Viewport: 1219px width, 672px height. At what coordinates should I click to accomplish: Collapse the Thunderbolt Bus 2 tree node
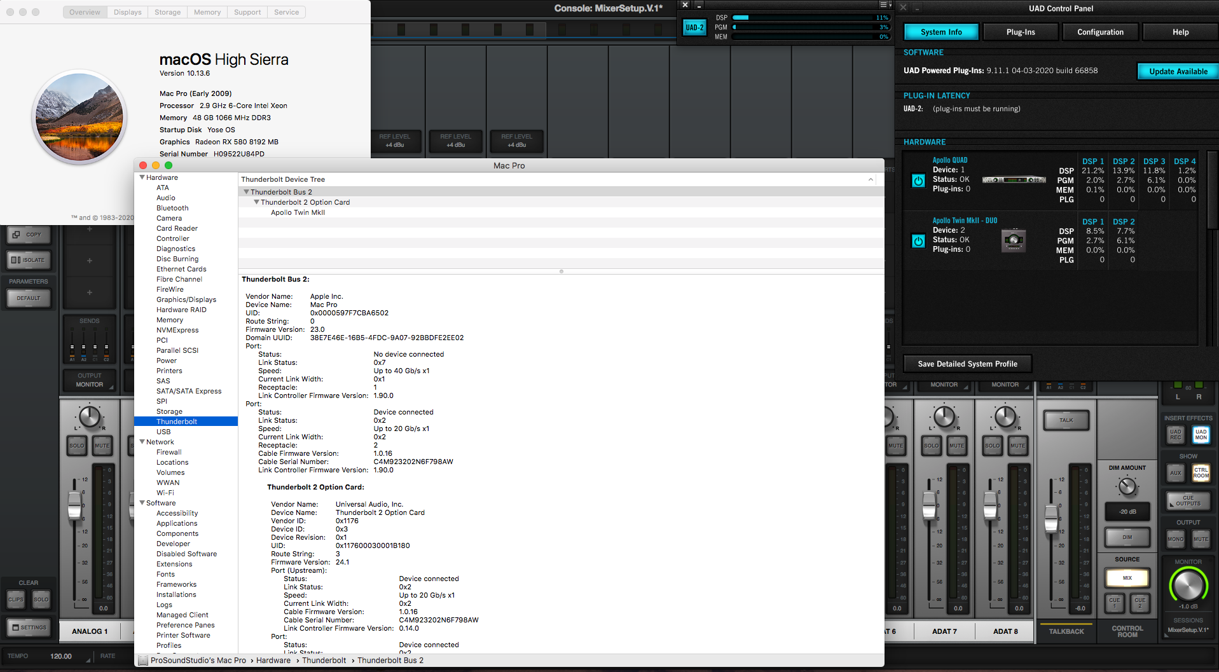pyautogui.click(x=246, y=192)
